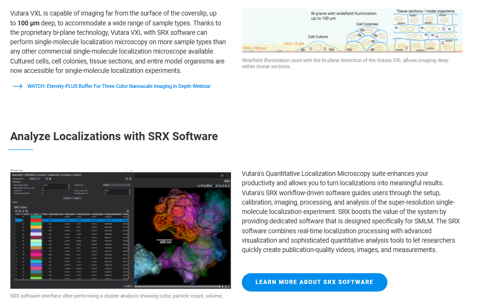Image resolution: width=493 pixels, height=300 pixels.
Task: Click the arrow icon beside the WATCH link
Action: (17, 87)
